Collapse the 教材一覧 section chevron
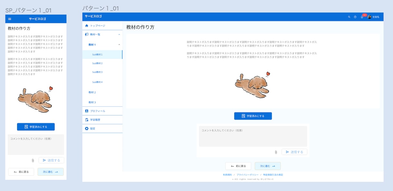 pyautogui.click(x=119, y=34)
